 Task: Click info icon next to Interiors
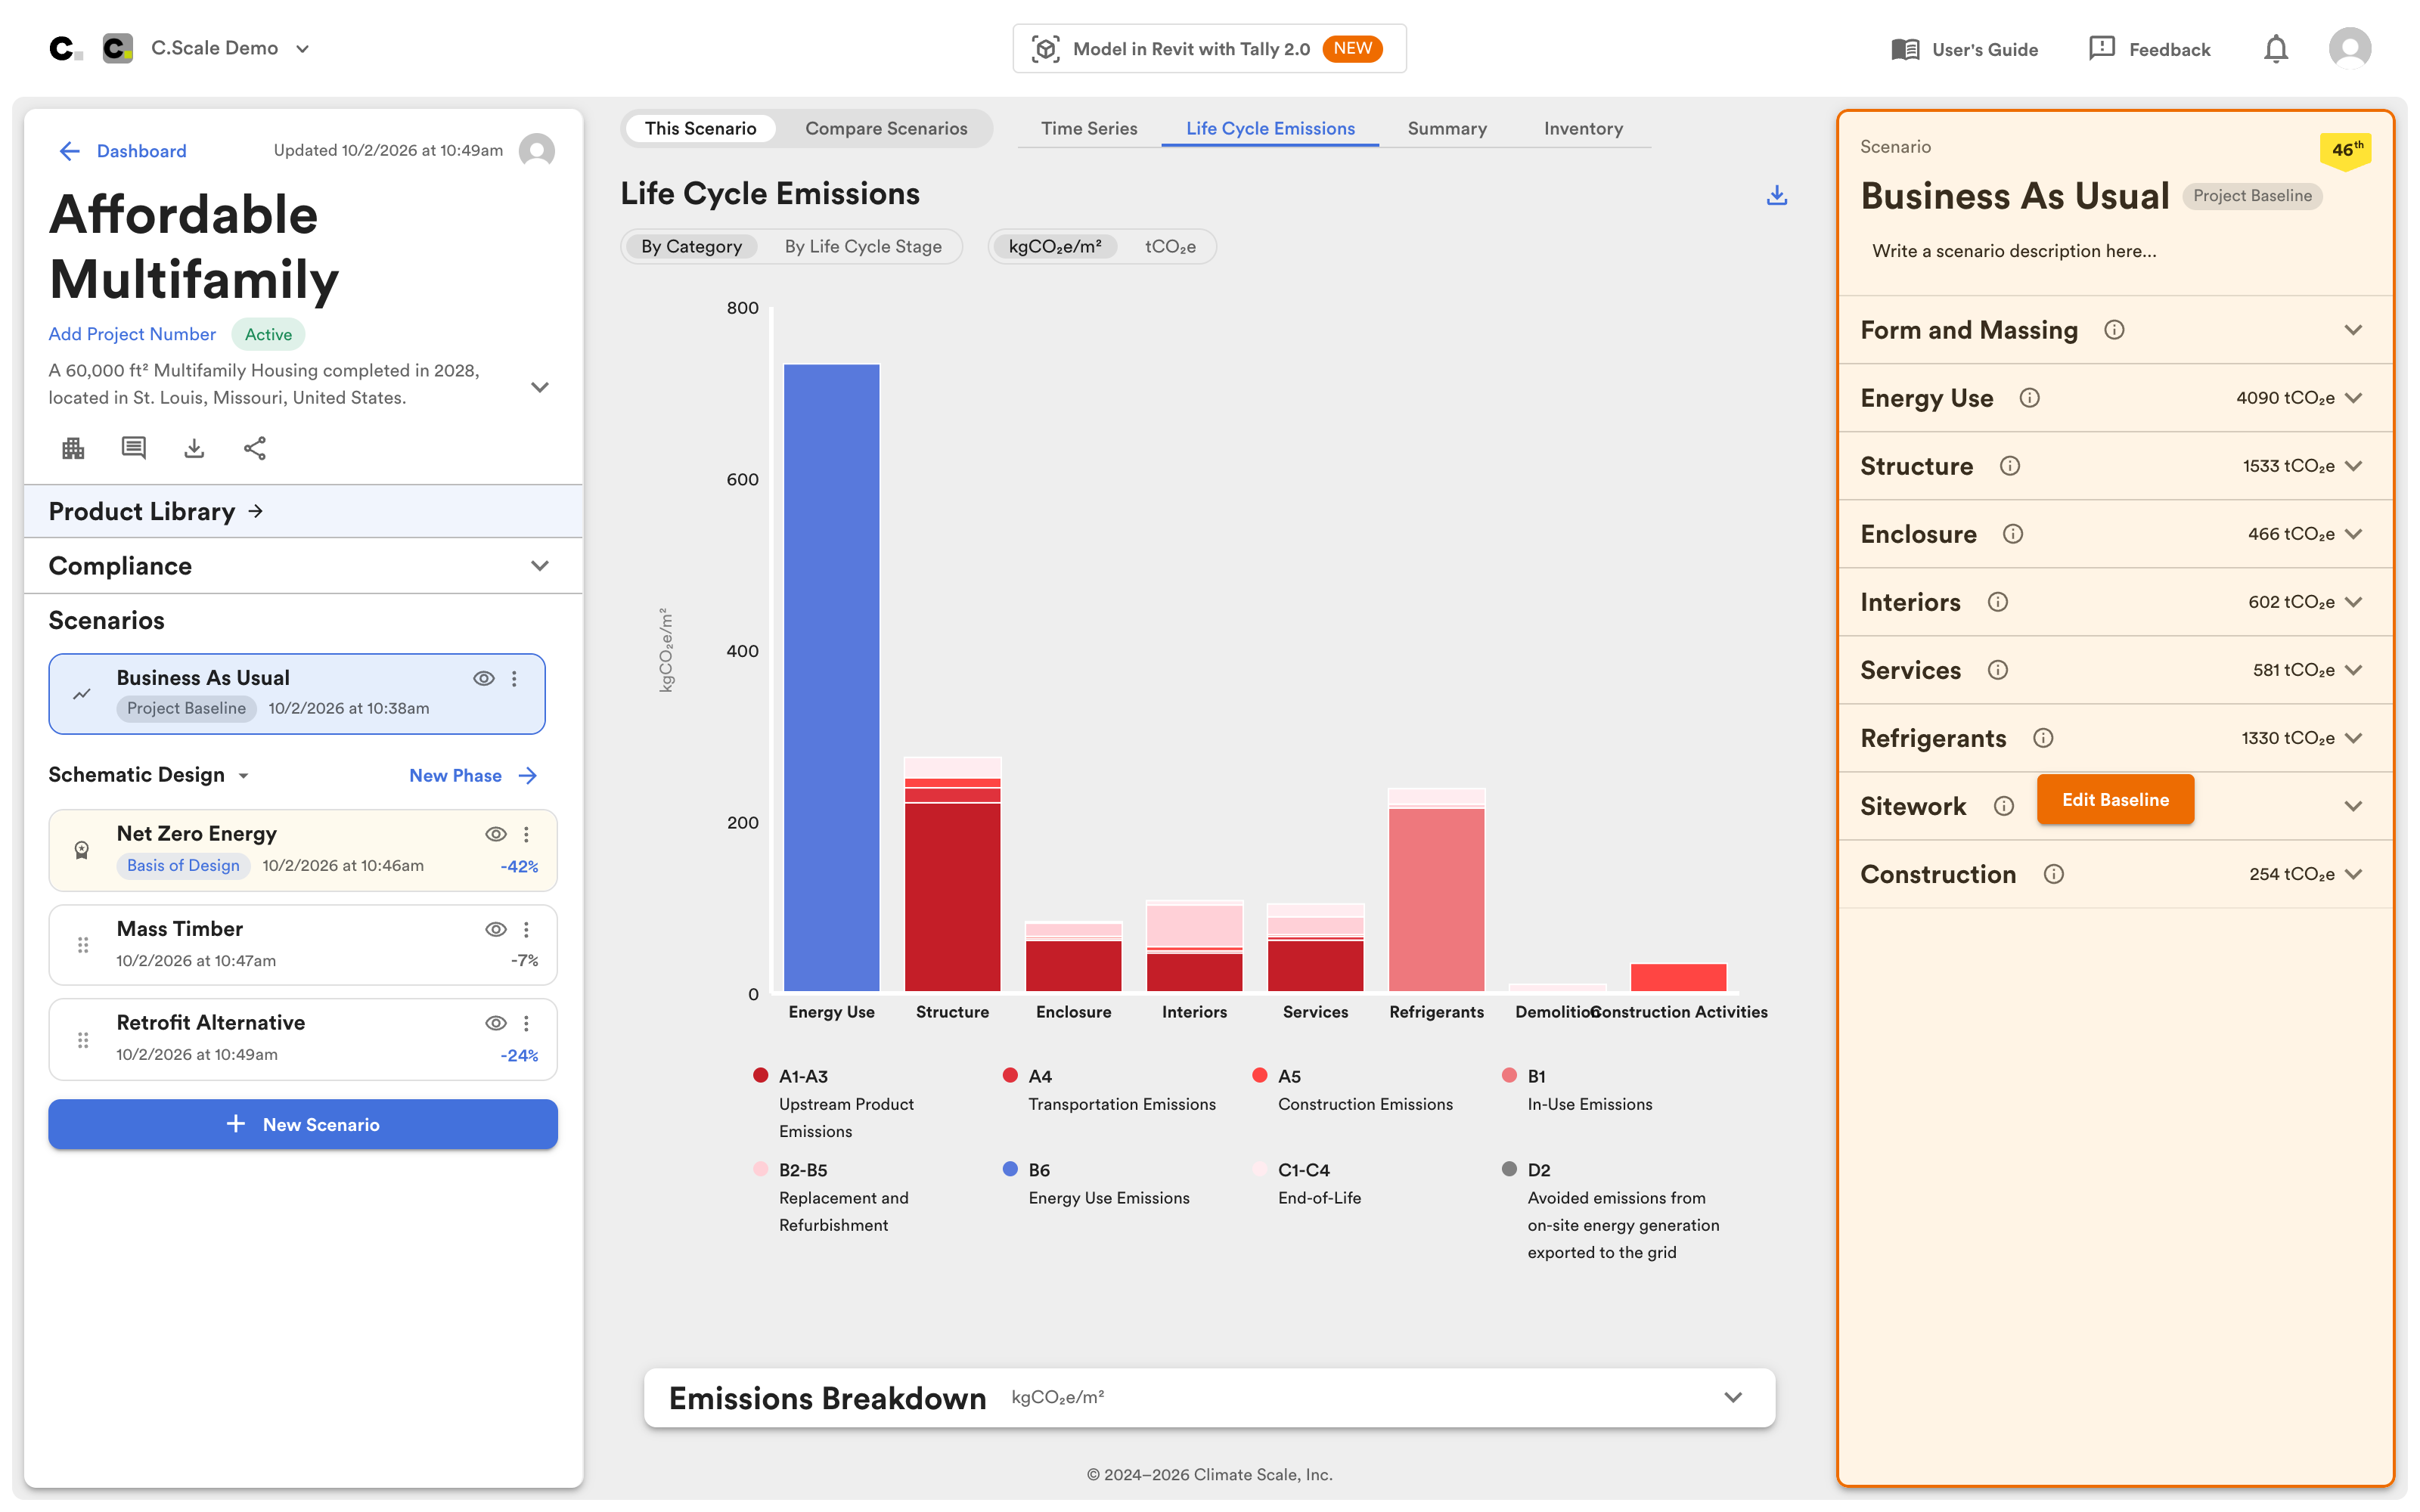(1997, 602)
